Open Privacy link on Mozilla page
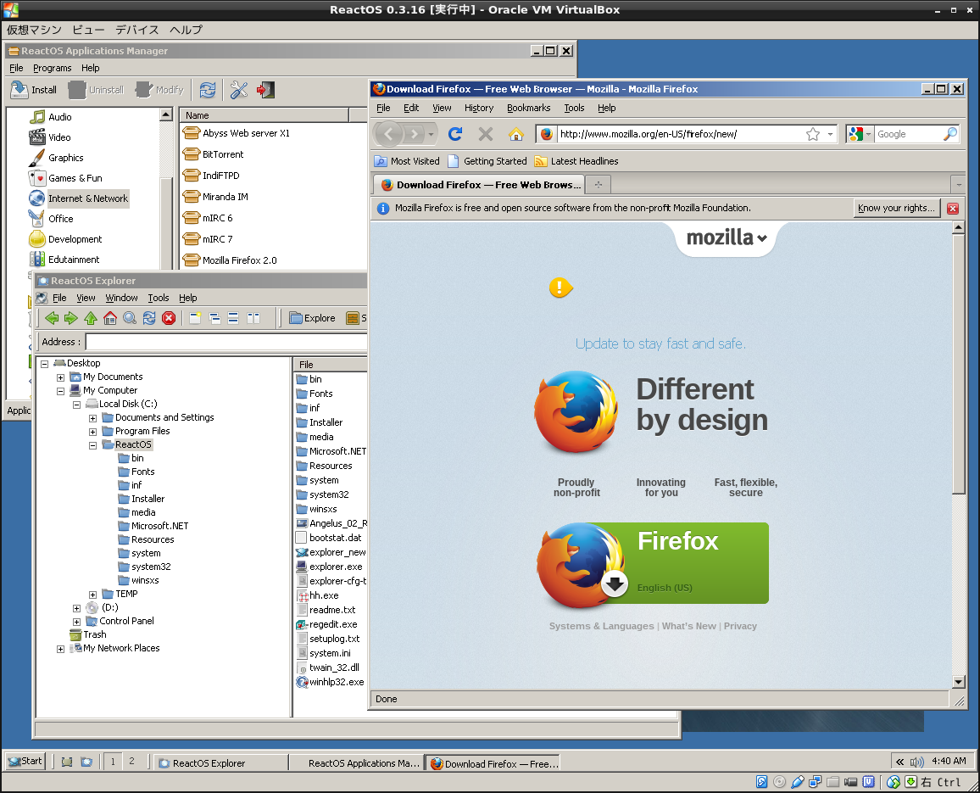 pyautogui.click(x=740, y=626)
